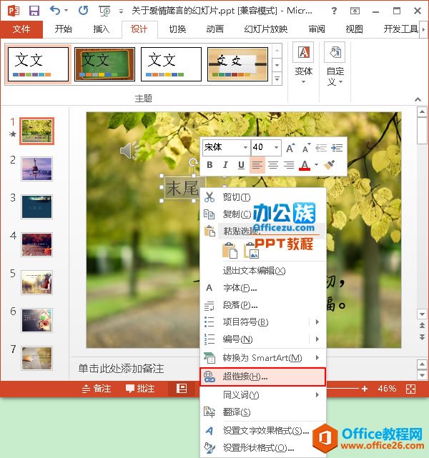Open Format Shape (设置形状格式)
This screenshot has width=429, height=458.
(x=263, y=447)
